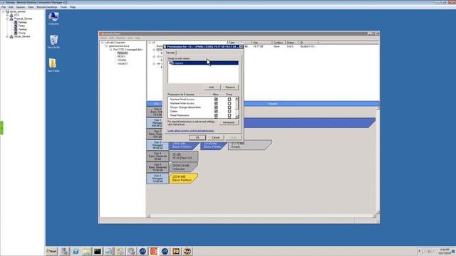Collapse the Physical_Servers group node
The height and width of the screenshot is (256, 456).
coord(7,18)
